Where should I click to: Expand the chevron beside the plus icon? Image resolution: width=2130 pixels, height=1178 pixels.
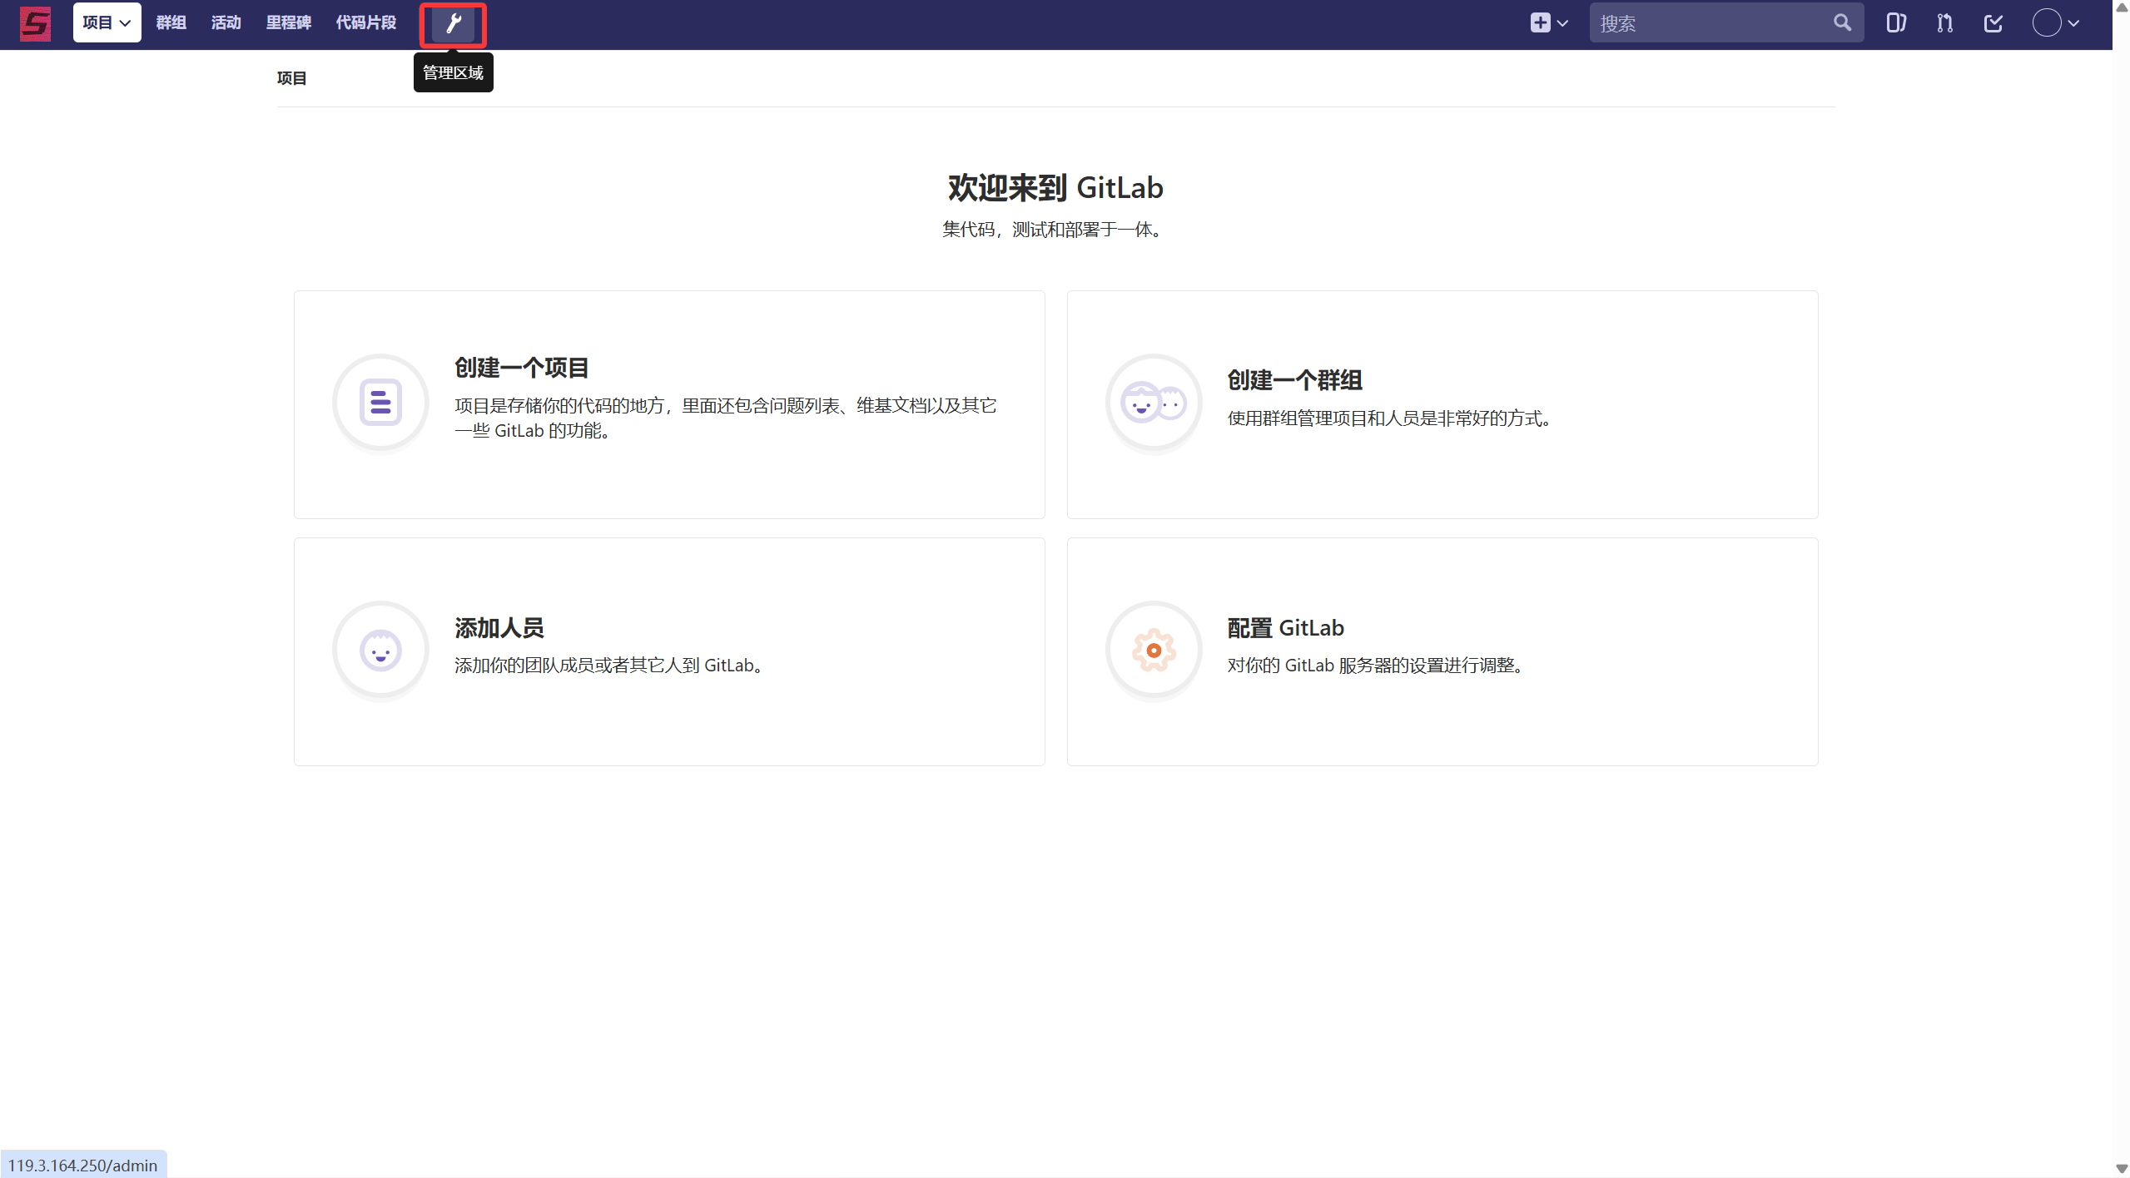tap(1562, 23)
